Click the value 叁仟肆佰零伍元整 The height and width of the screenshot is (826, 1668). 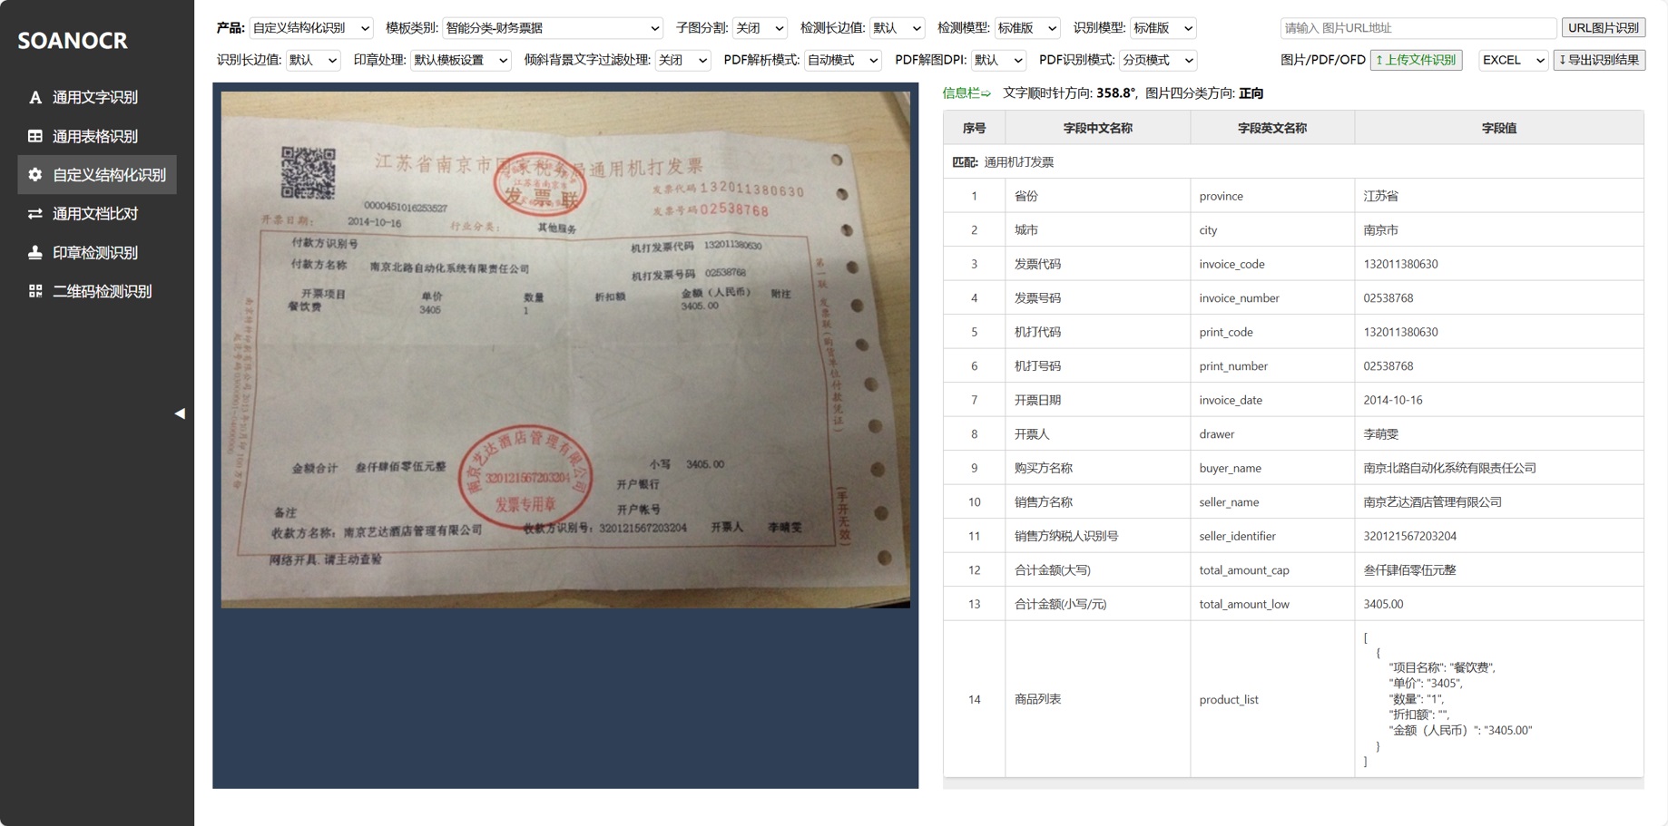pyautogui.click(x=1409, y=569)
